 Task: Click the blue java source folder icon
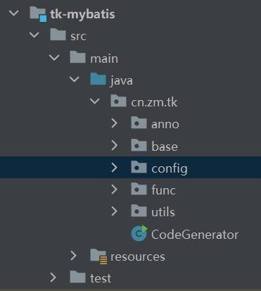pos(98,79)
